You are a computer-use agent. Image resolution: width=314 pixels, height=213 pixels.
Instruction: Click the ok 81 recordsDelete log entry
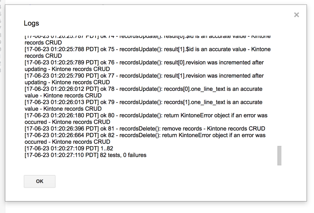pos(145,129)
